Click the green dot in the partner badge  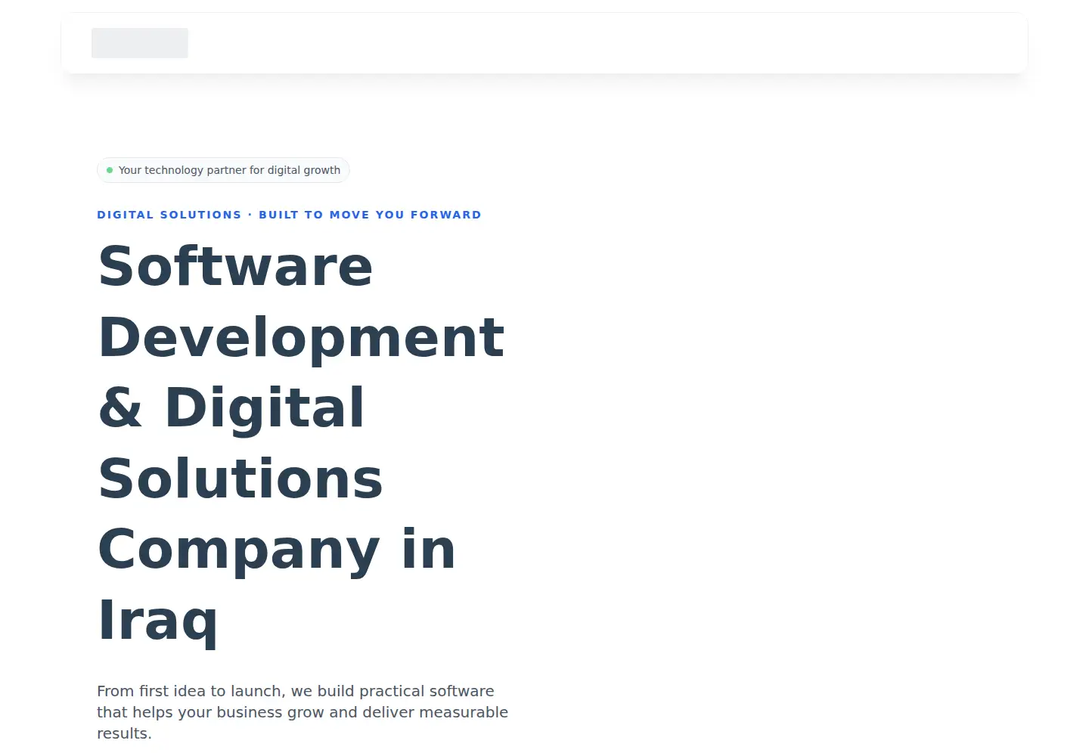tap(110, 170)
